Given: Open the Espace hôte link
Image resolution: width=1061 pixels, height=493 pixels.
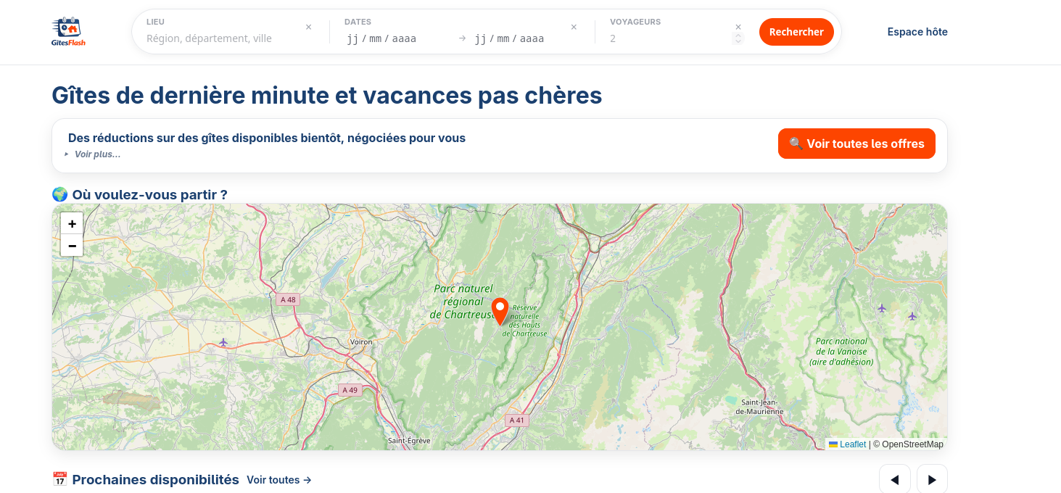Looking at the screenshot, I should (917, 32).
